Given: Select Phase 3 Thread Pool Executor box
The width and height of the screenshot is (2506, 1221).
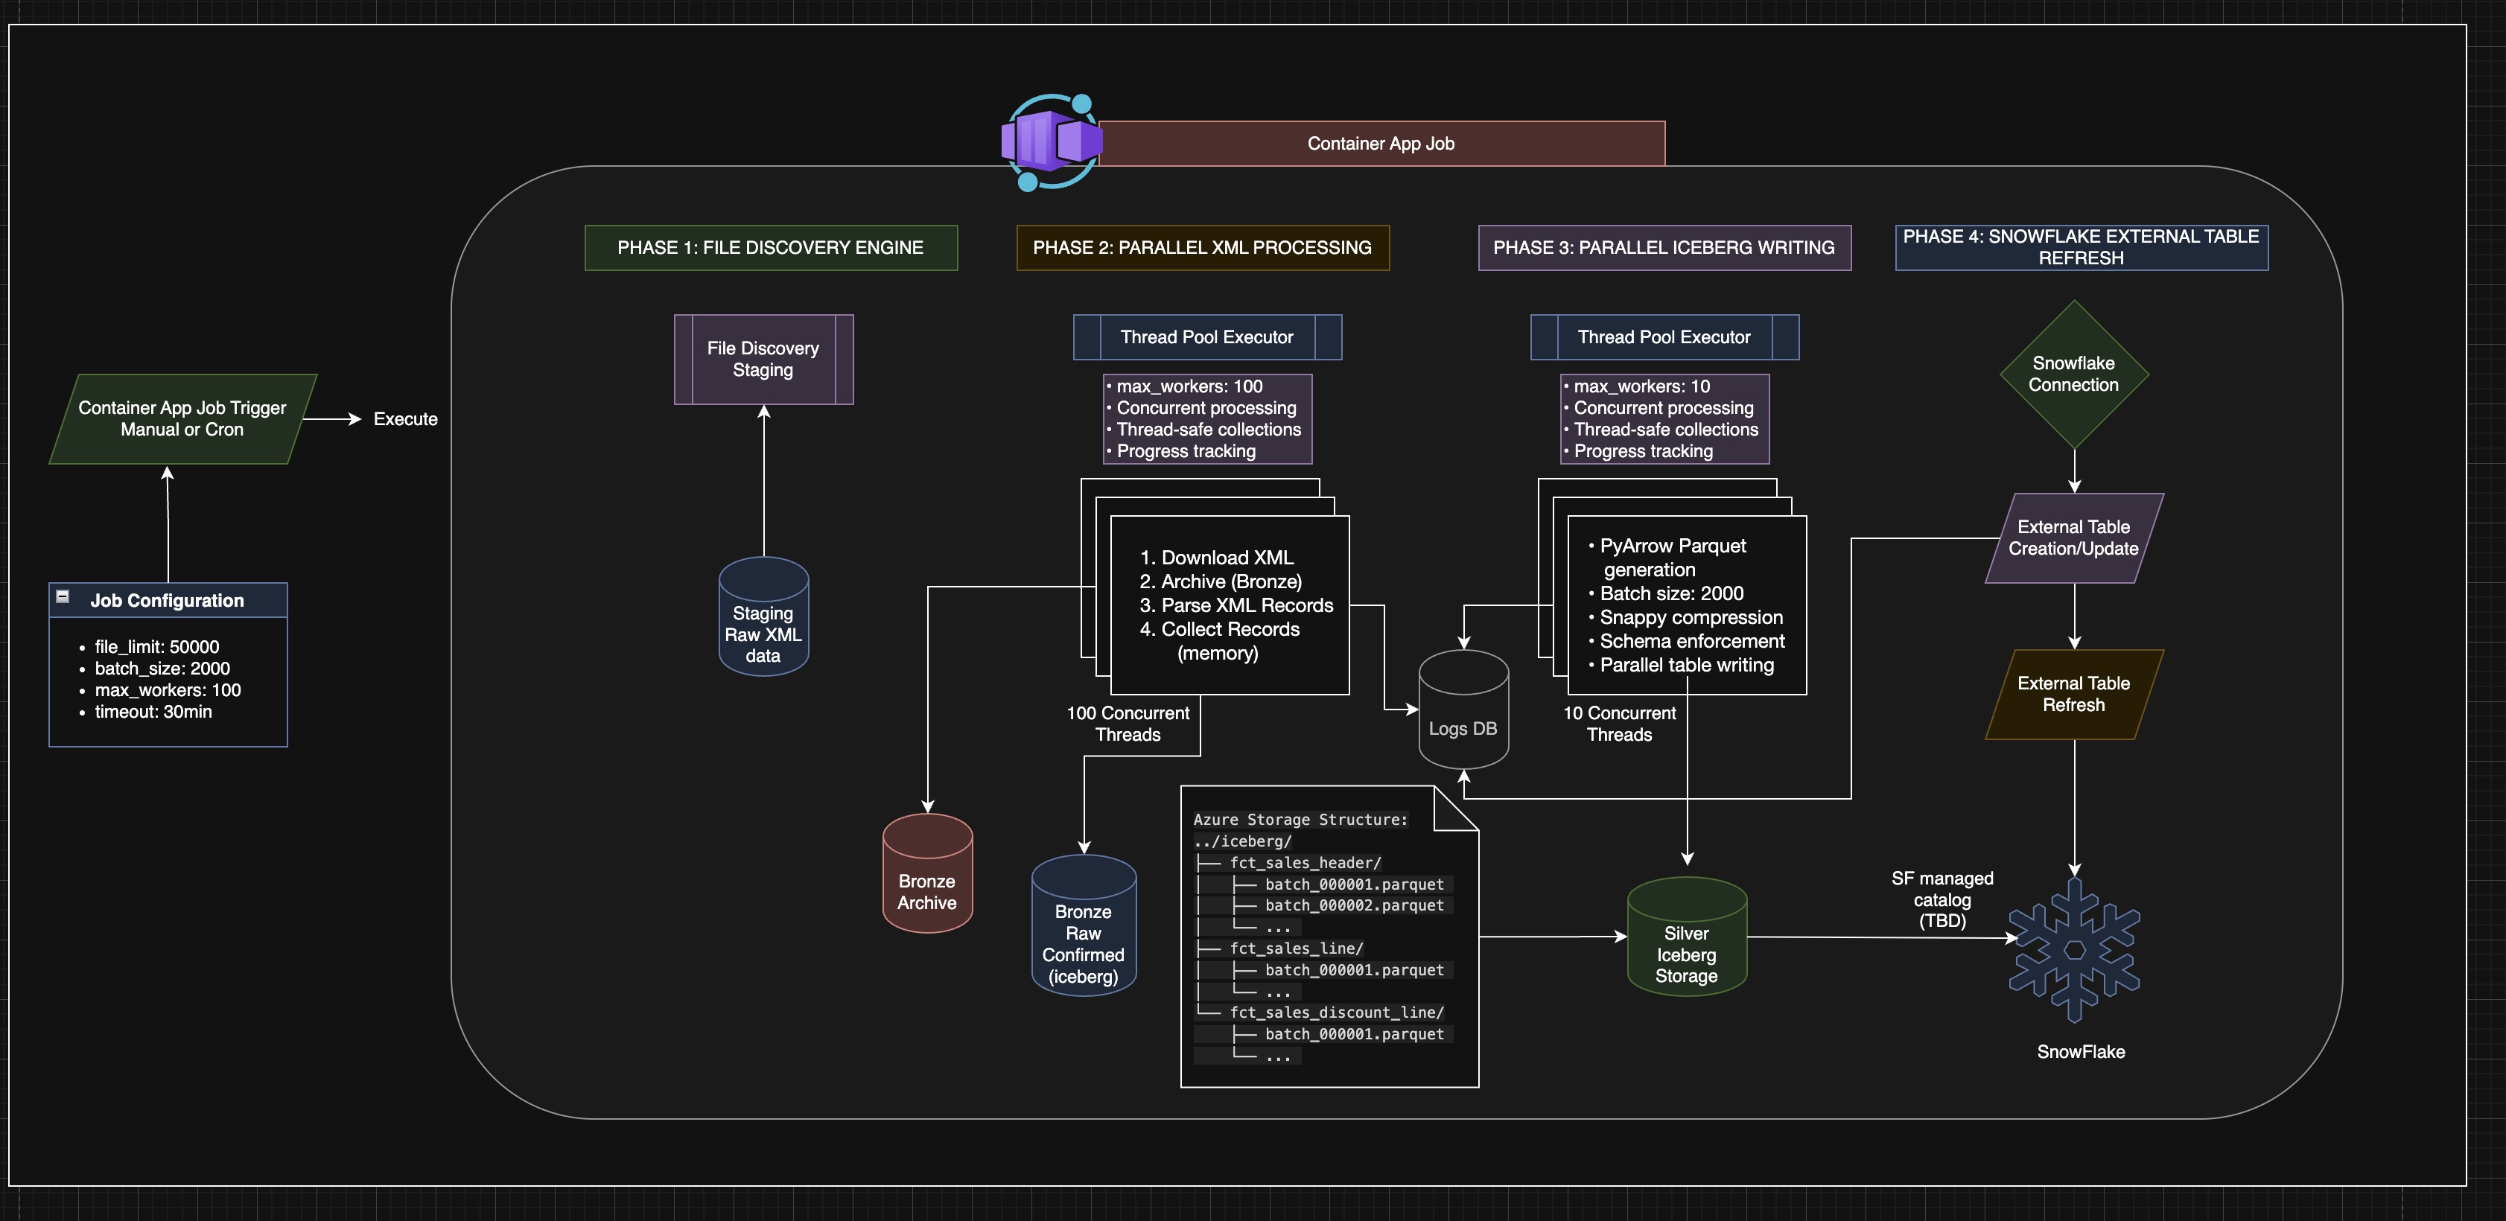Looking at the screenshot, I should [x=1664, y=337].
